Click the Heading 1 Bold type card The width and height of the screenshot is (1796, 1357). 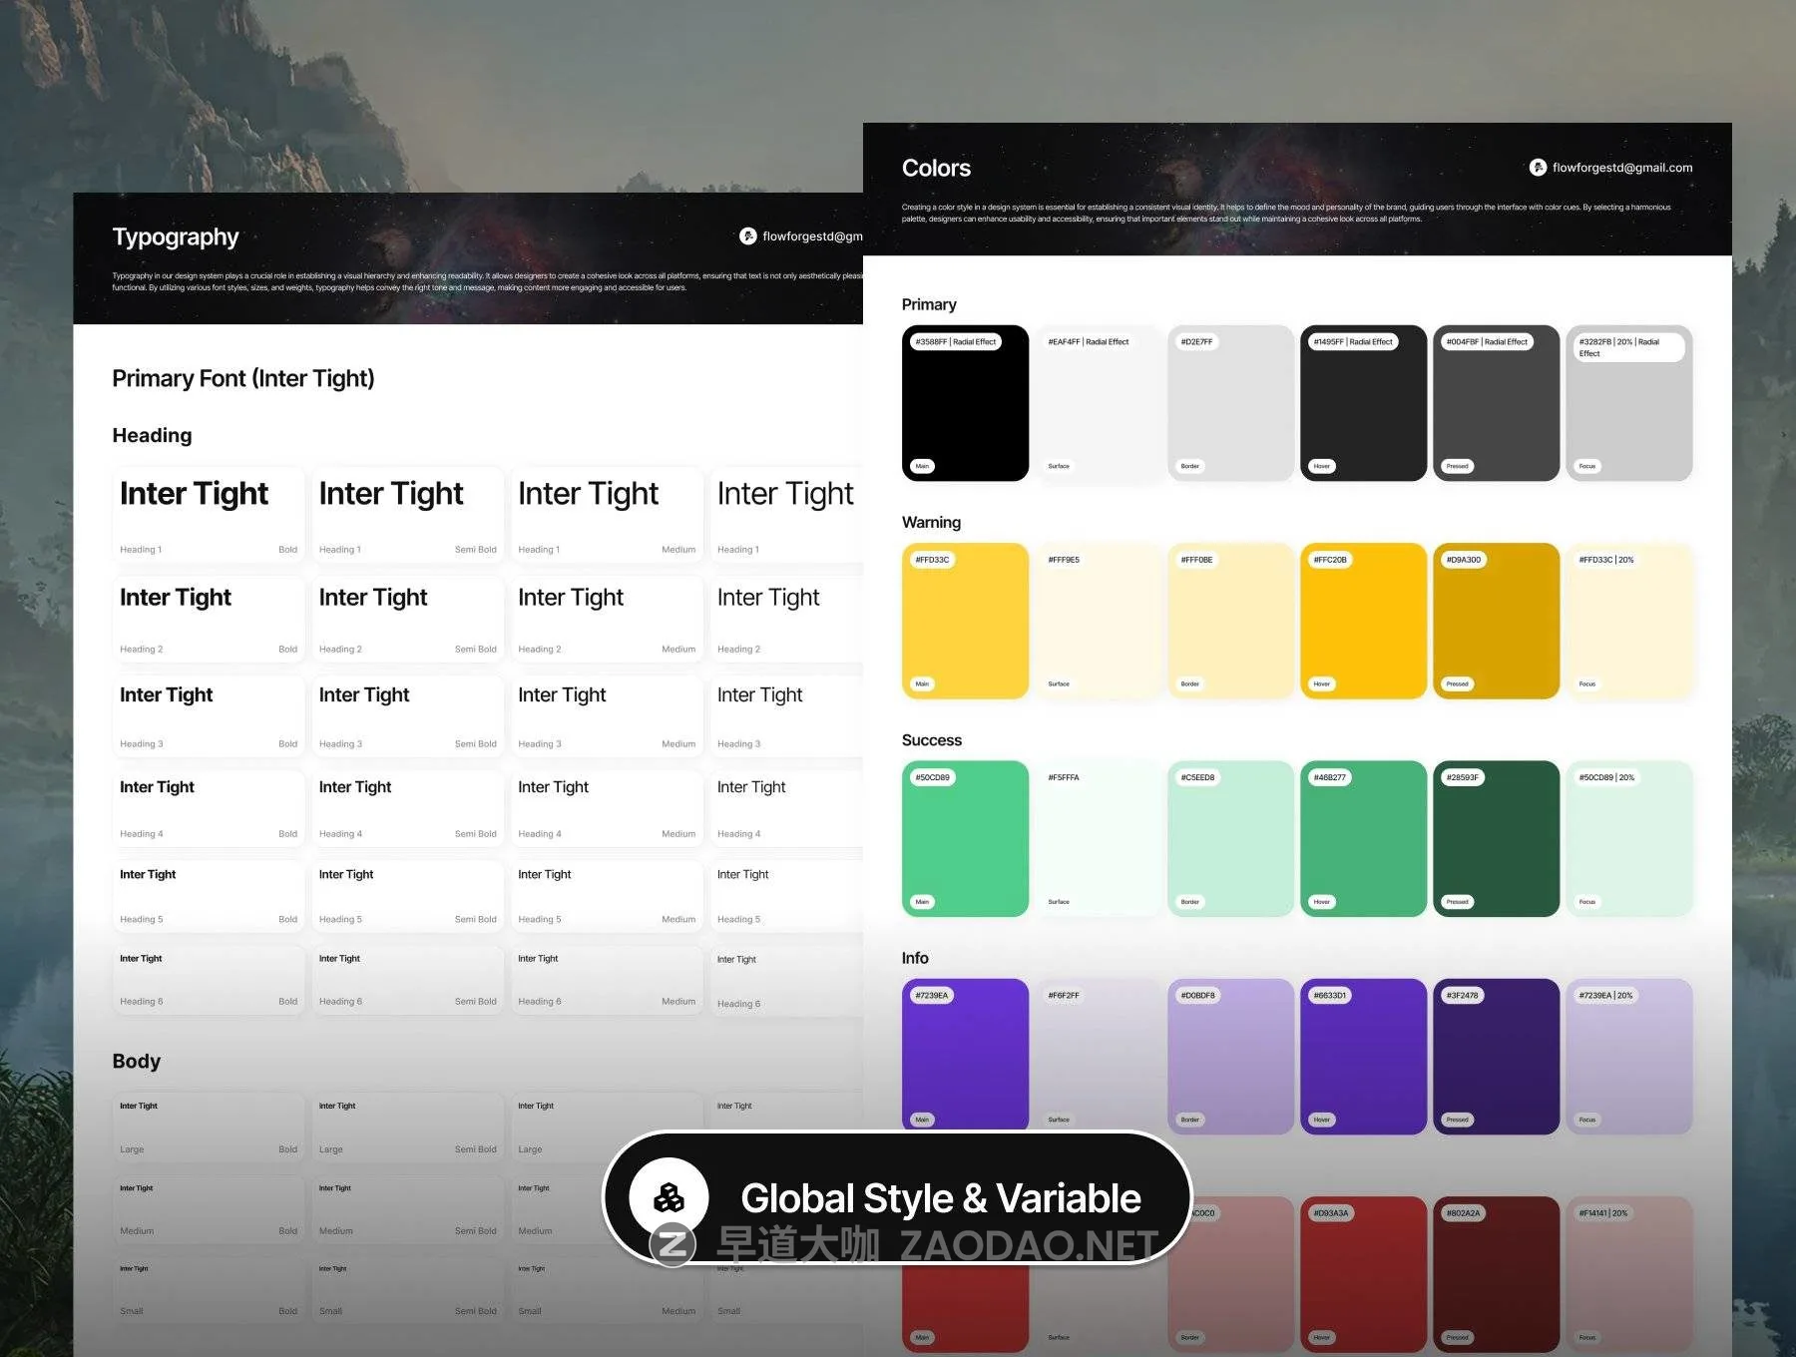click(x=208, y=515)
